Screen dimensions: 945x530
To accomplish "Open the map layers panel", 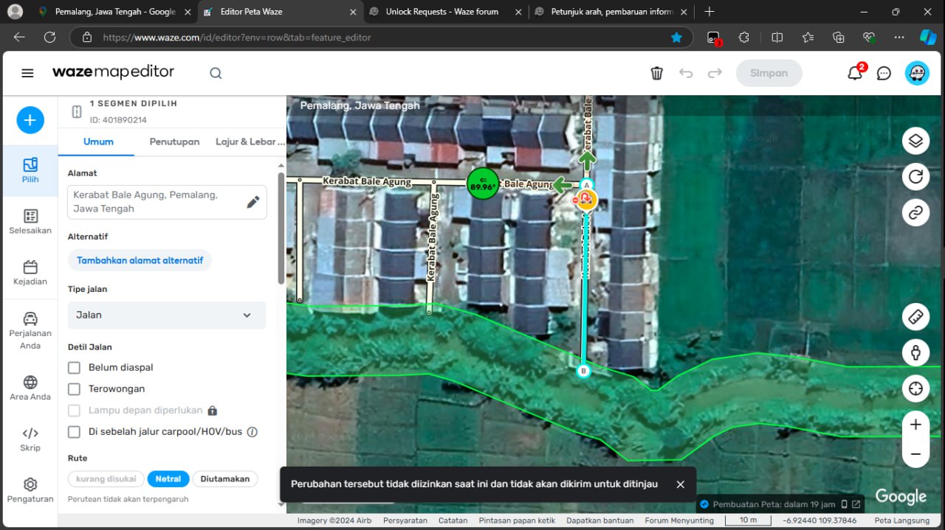I will pyautogui.click(x=915, y=141).
